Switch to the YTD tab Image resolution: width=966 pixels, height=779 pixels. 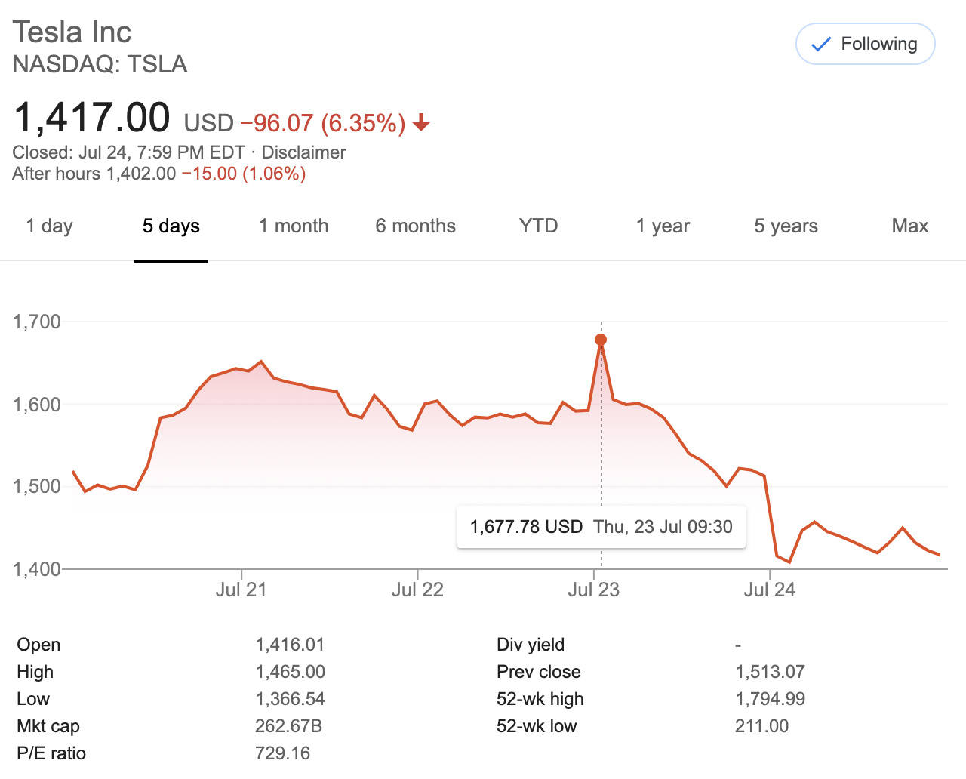pos(538,226)
